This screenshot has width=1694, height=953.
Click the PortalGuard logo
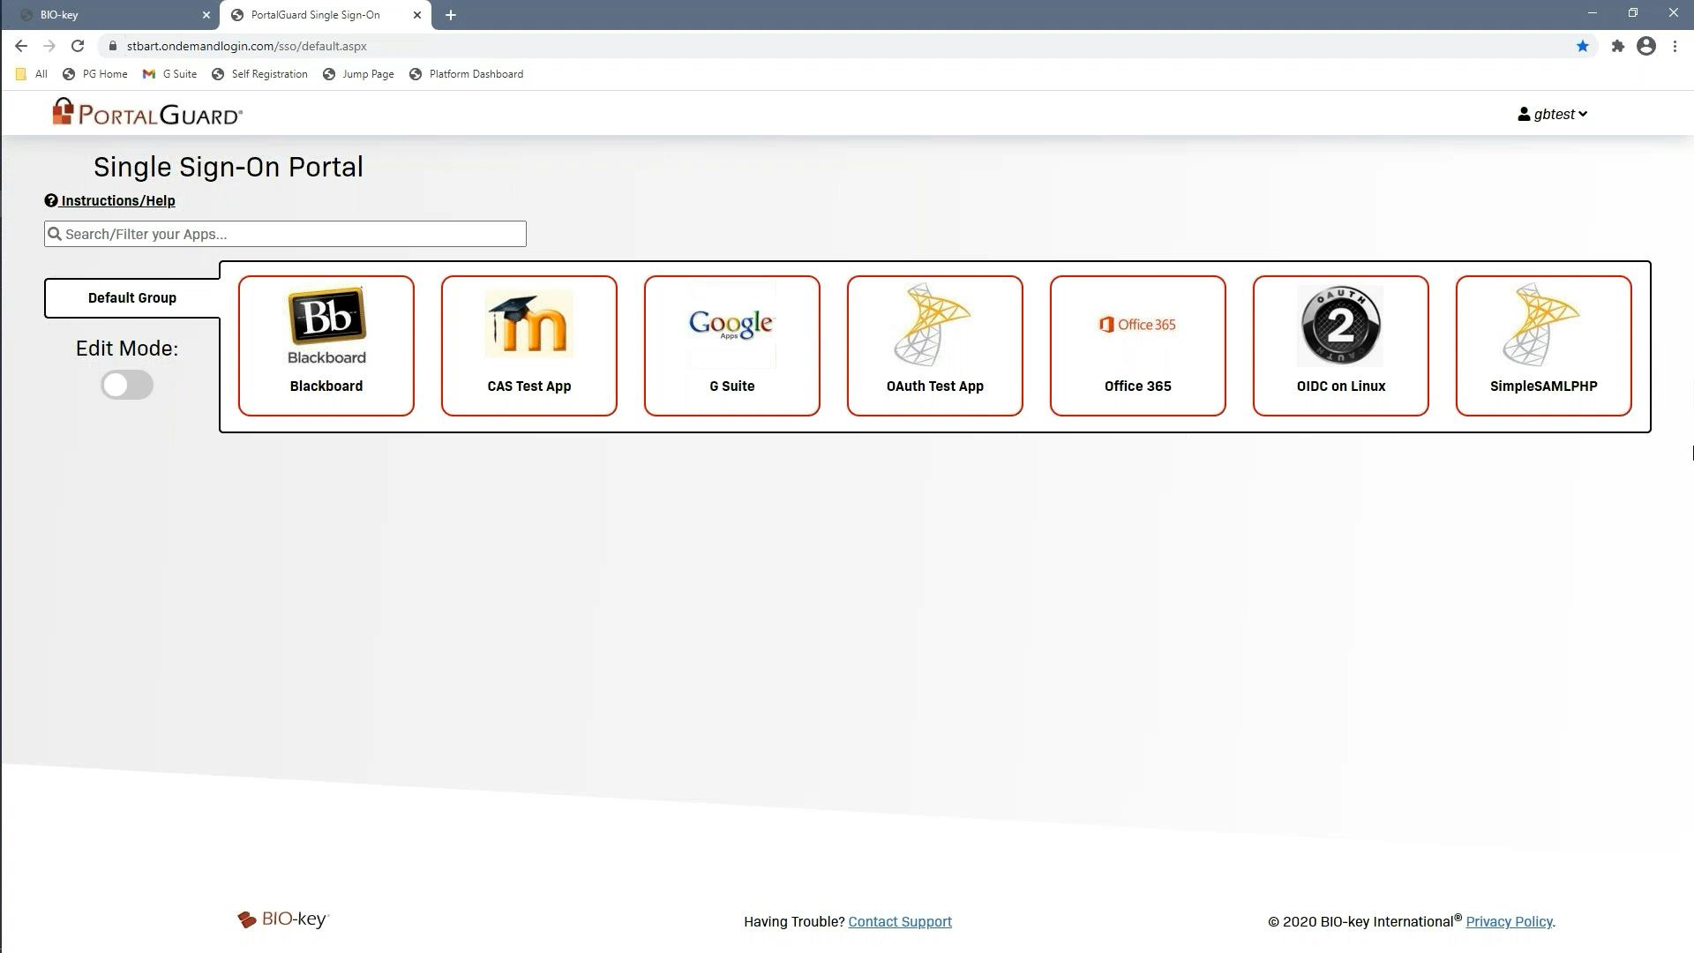(x=146, y=112)
